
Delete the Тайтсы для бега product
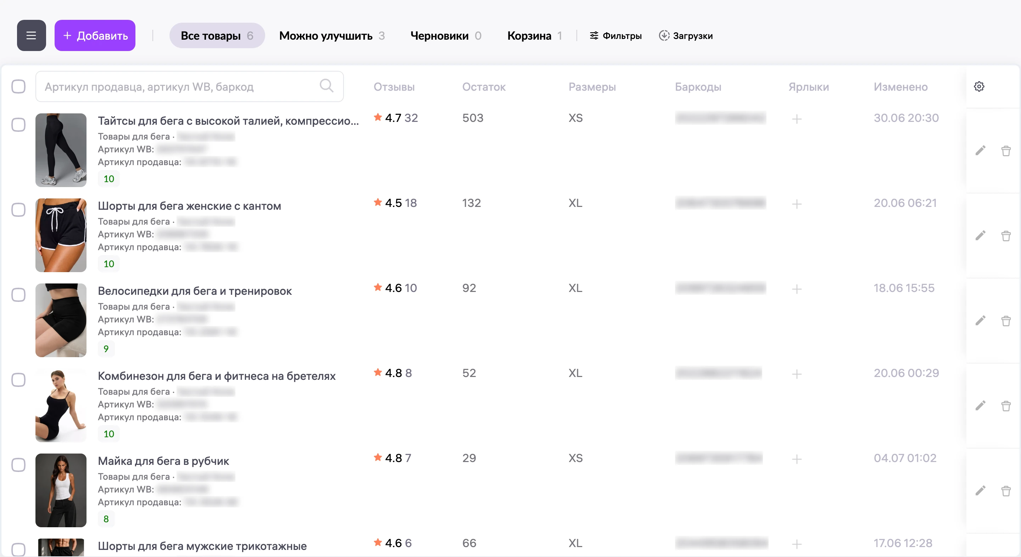click(x=1005, y=151)
